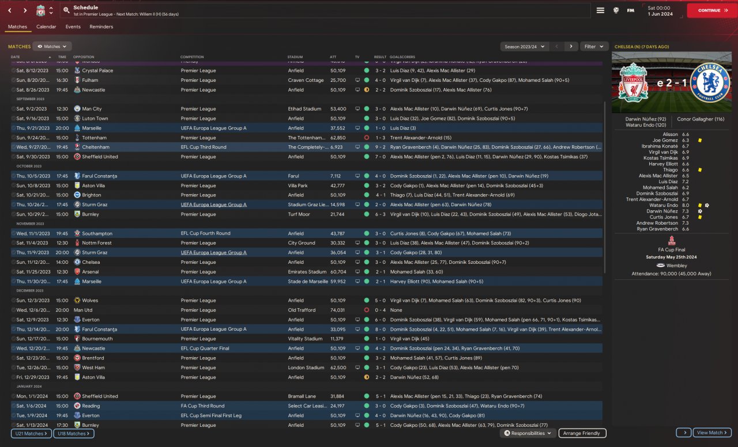
Task: Click the Cheltenham club badge
Action: tap(77, 147)
